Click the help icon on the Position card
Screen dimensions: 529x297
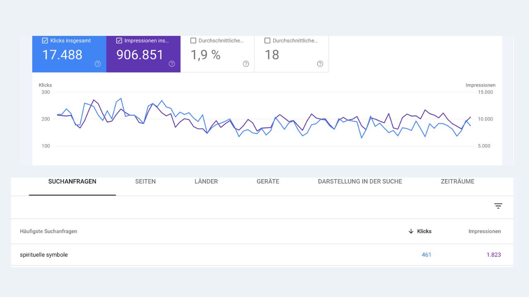click(320, 64)
